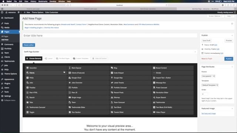Collapse the Page Attributes box
The image size is (237, 133).
(x=232, y=67)
